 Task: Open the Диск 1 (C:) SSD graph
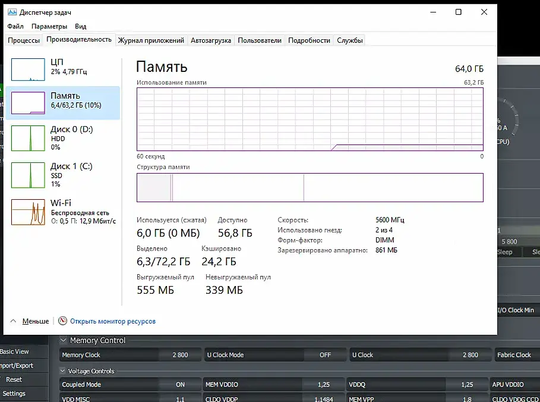[28, 175]
